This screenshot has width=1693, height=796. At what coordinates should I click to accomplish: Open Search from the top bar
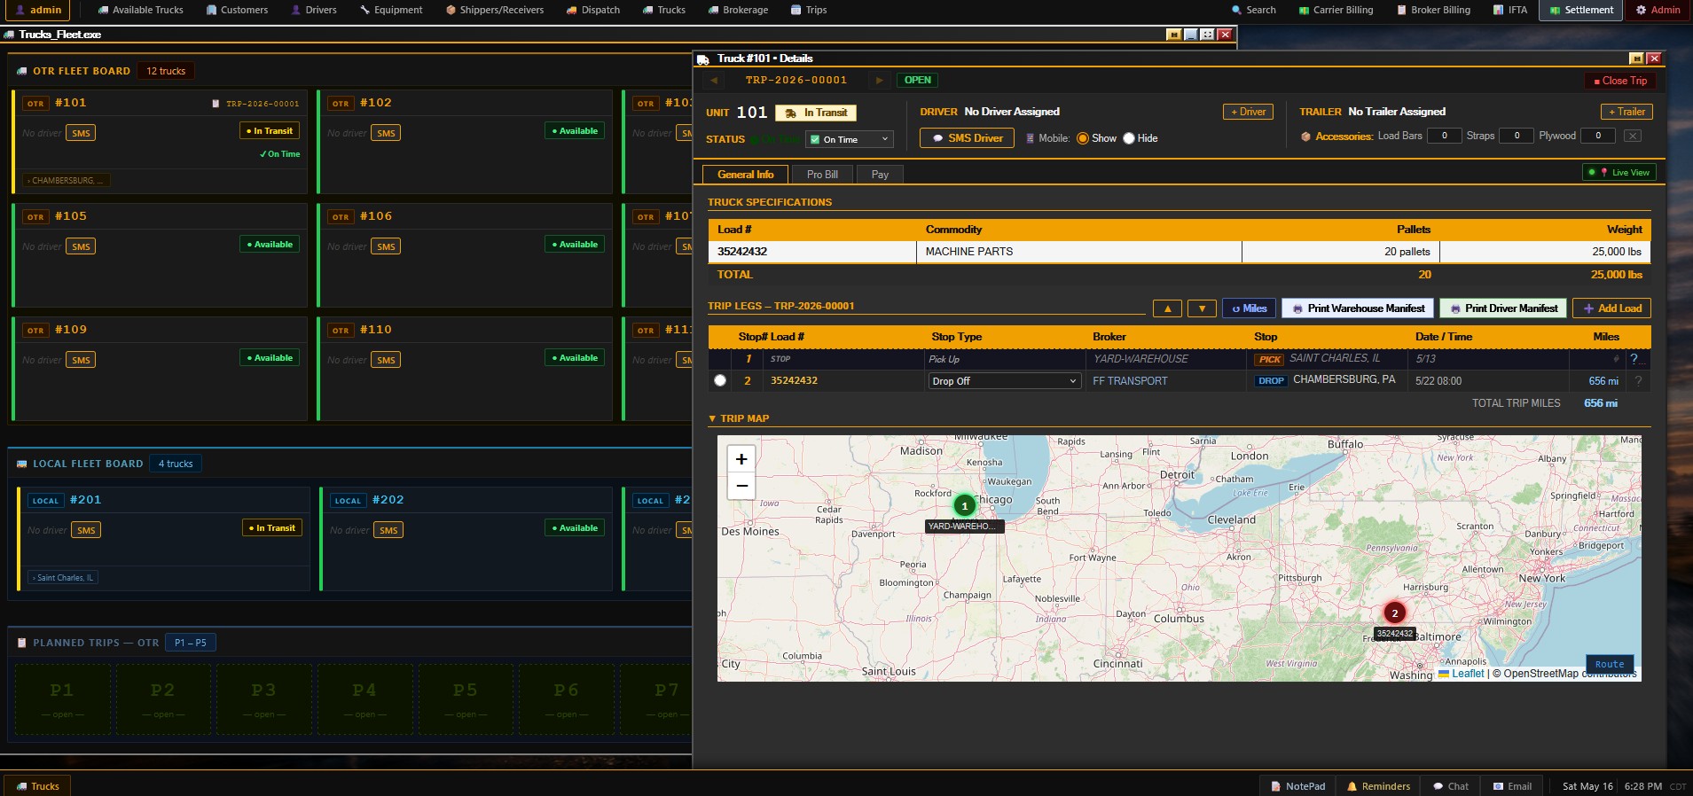point(1253,10)
